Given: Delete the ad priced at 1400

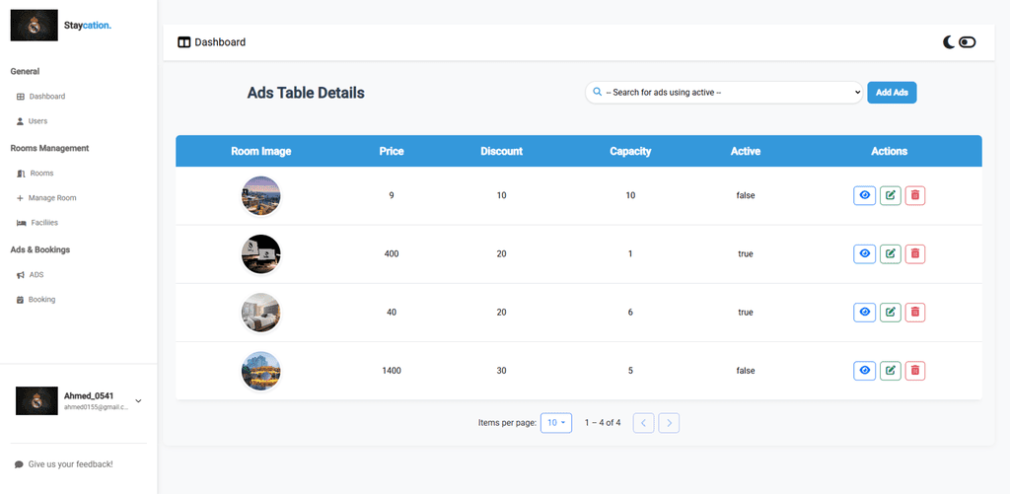Looking at the screenshot, I should 915,371.
